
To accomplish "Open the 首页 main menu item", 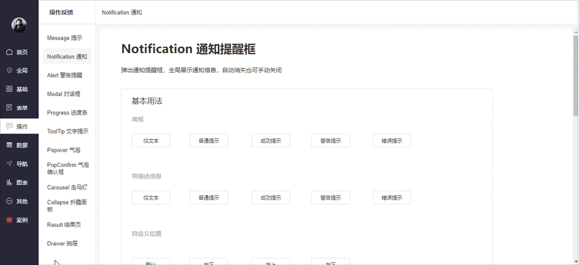I will click(x=19, y=52).
